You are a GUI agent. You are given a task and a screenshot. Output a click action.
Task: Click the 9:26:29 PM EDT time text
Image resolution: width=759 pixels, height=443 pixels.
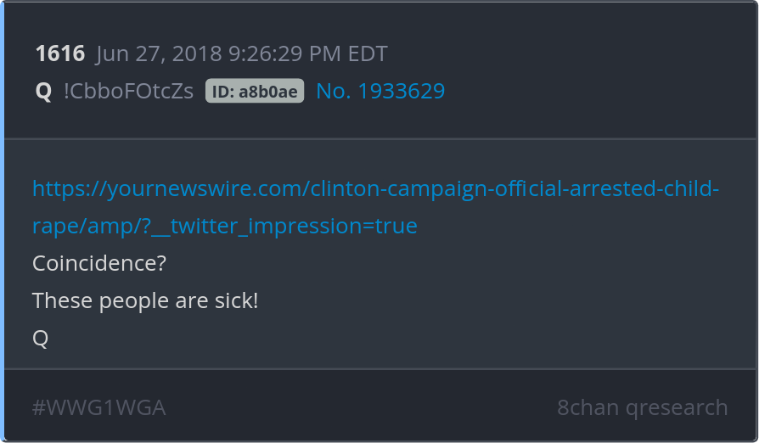click(308, 53)
